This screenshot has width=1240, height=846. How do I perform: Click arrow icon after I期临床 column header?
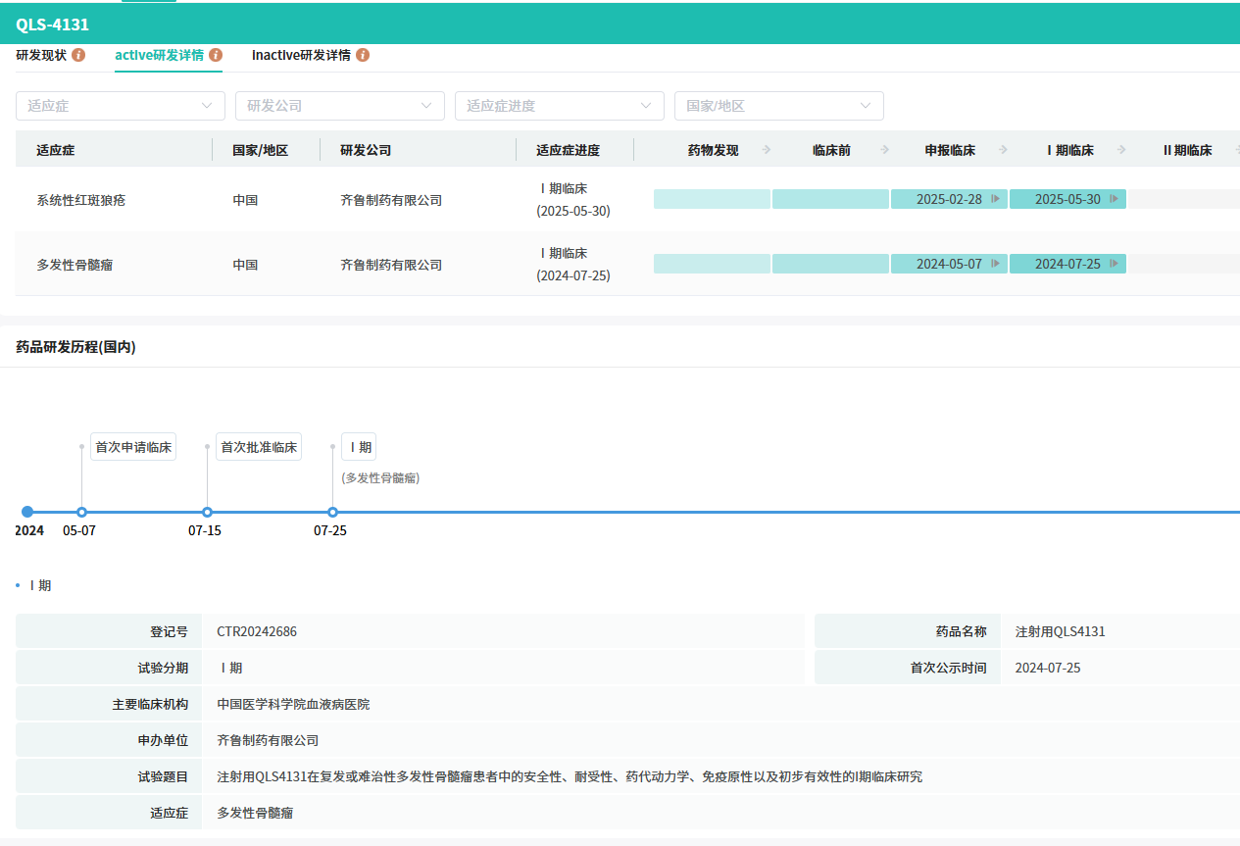[x=1121, y=150]
